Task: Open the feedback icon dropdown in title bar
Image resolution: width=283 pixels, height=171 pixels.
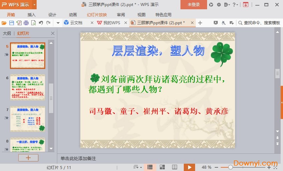Action: (227, 5)
